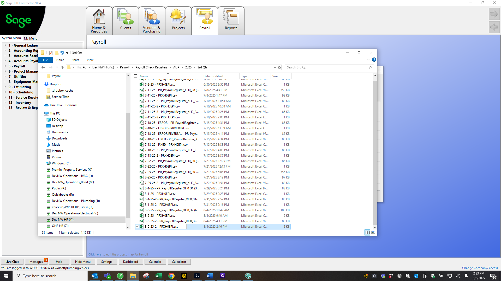
Task: Click Change Company/Access link
Action: coord(480,268)
